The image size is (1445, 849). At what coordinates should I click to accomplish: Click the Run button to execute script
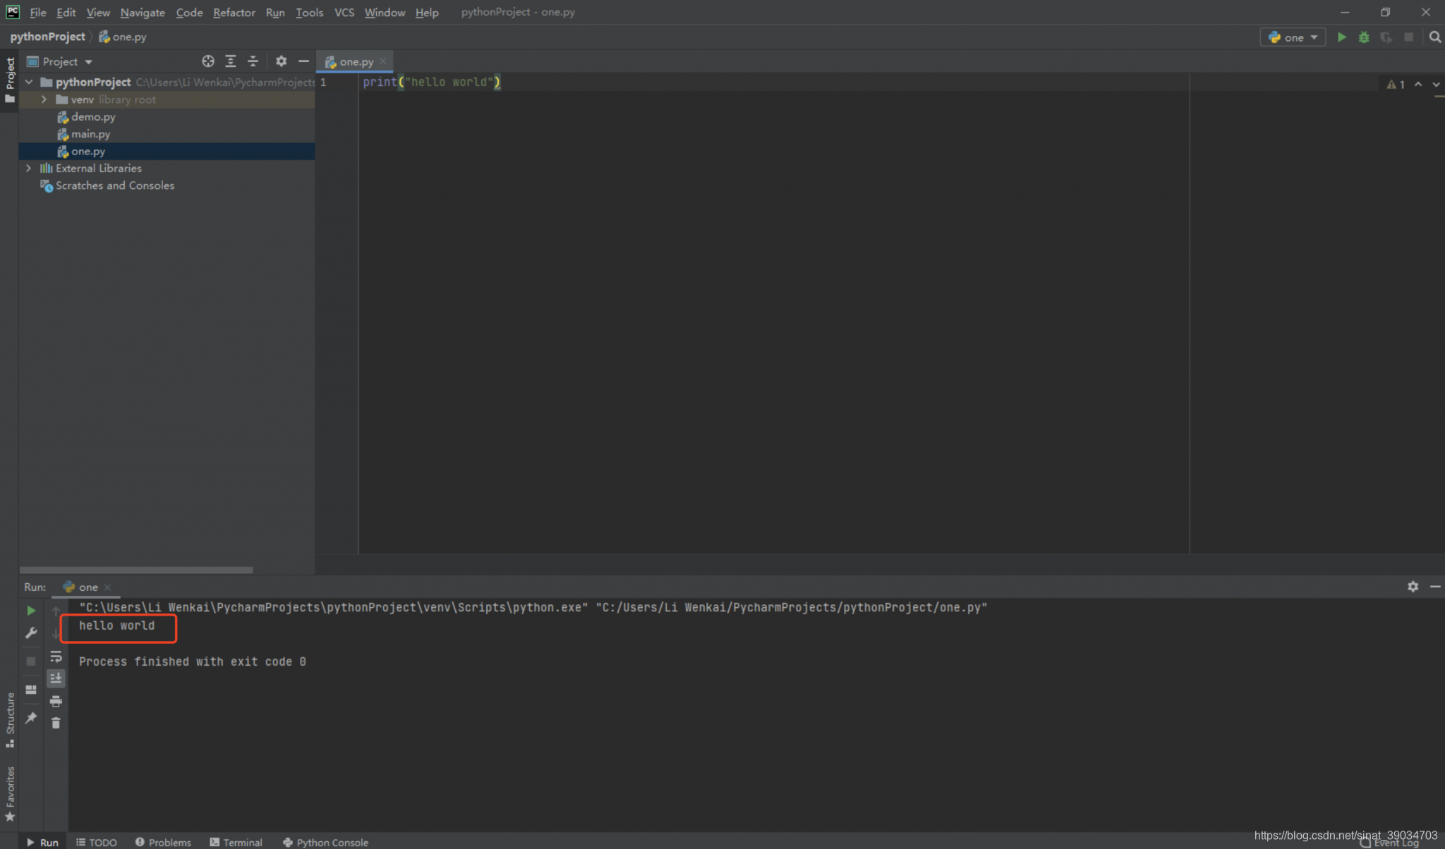(x=1341, y=37)
